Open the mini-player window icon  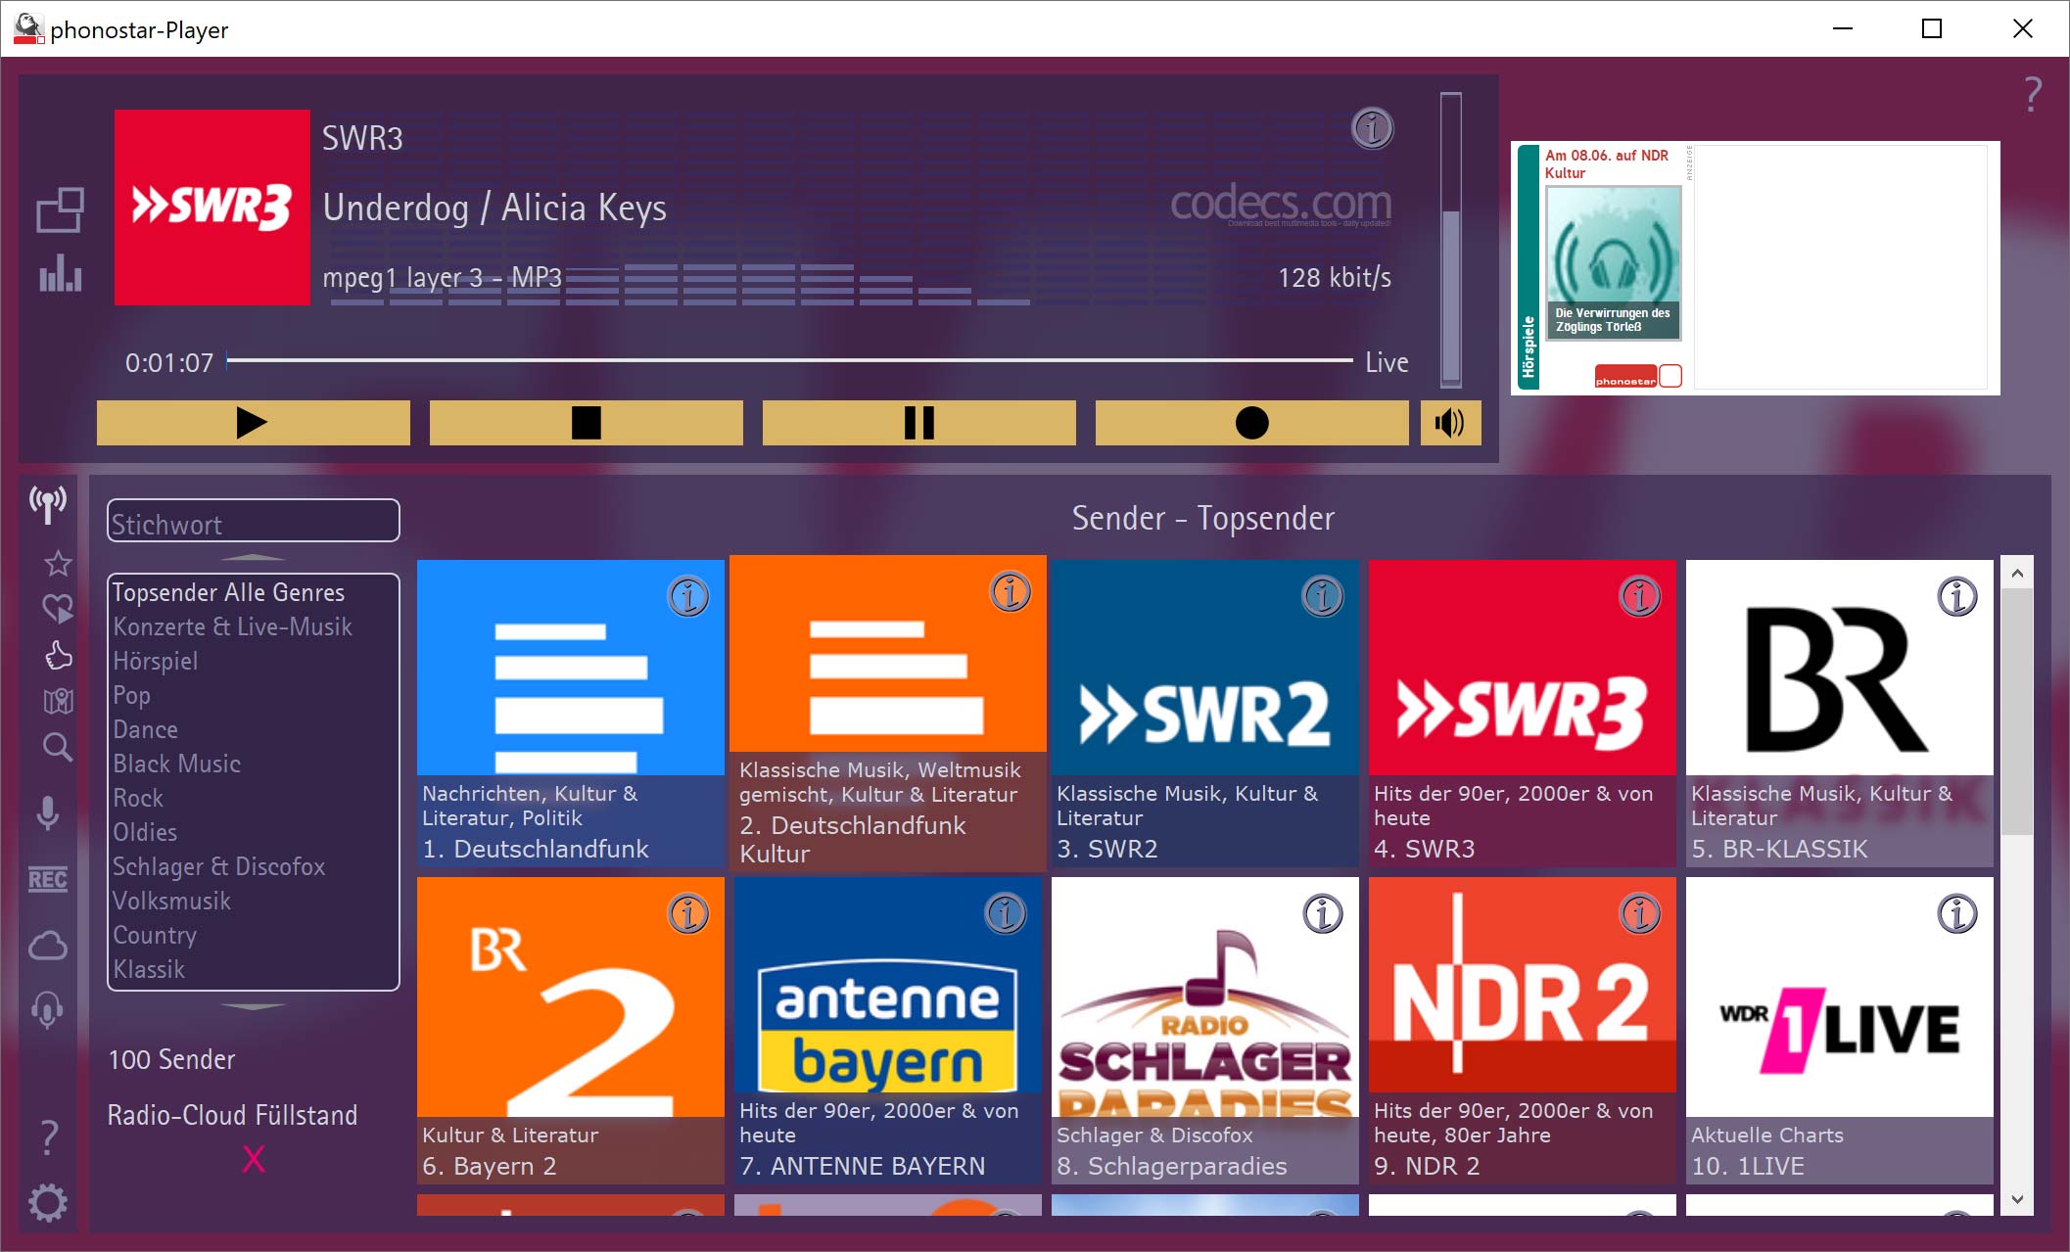coord(60,209)
